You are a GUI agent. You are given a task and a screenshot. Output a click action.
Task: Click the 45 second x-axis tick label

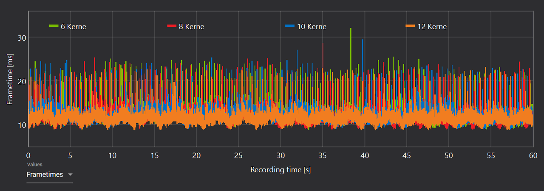coord(407,155)
